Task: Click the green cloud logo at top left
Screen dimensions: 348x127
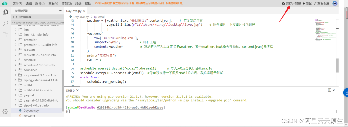Action: click(x=5, y=4)
